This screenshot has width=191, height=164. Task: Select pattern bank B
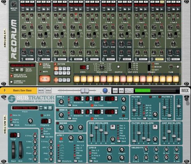(x=60, y=80)
